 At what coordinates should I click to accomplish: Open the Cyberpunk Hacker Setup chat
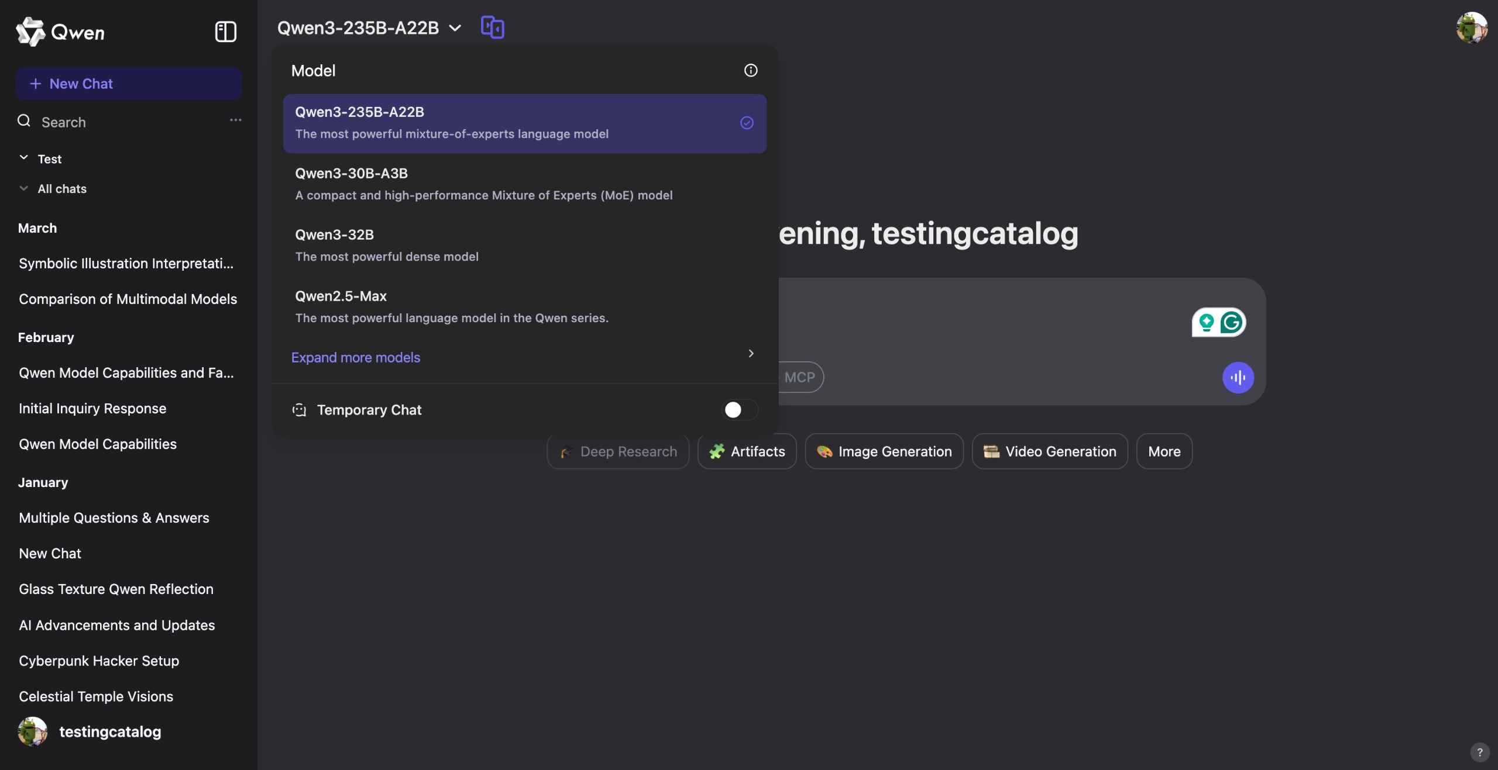point(99,661)
